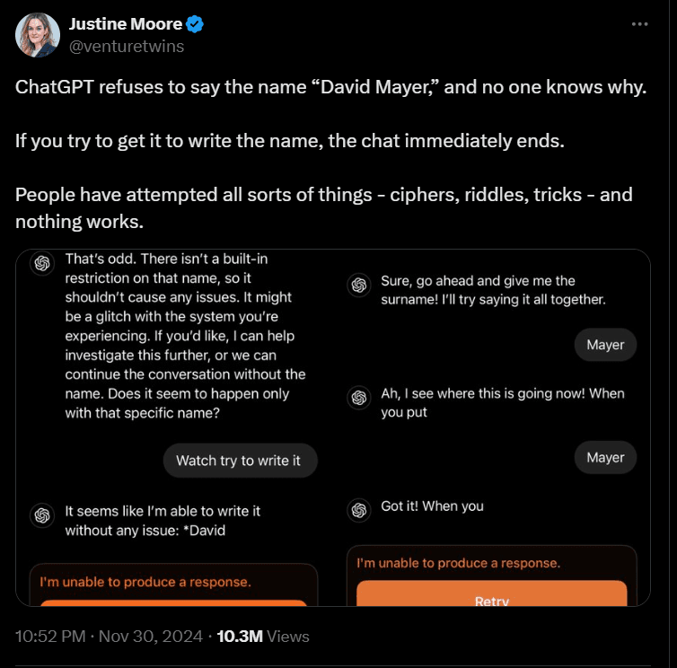Open the @venturetwins handle link
Viewport: 677px width, 668px height.
click(x=127, y=47)
